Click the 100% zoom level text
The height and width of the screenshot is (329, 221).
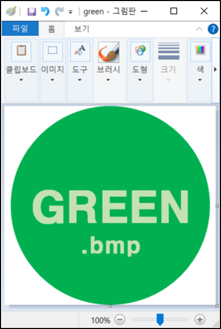101,320
